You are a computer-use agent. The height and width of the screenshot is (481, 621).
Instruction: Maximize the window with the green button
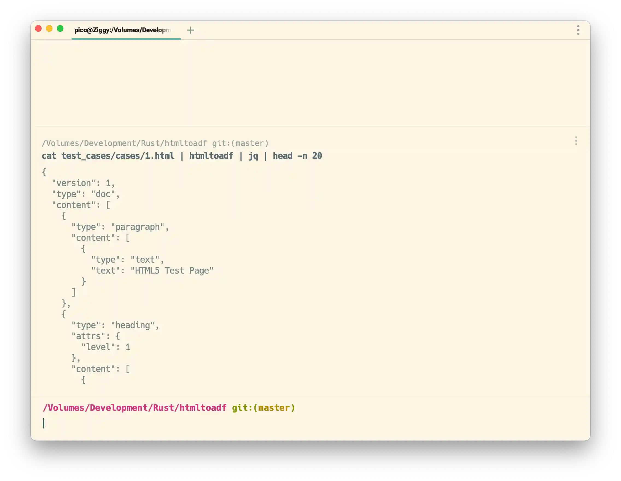click(60, 28)
